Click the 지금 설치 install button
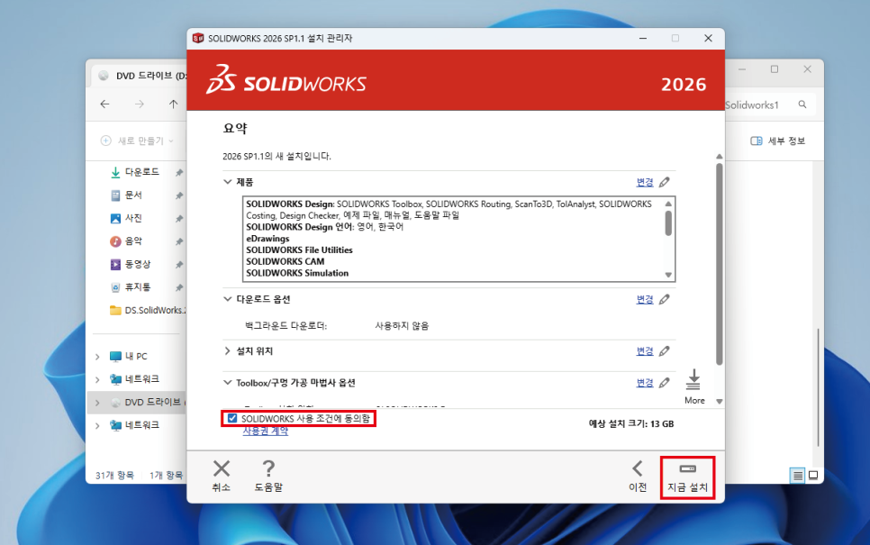The image size is (870, 545). pos(687,477)
